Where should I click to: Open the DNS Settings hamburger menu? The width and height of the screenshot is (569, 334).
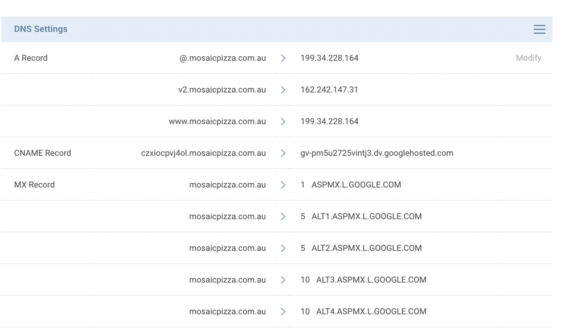539,30
